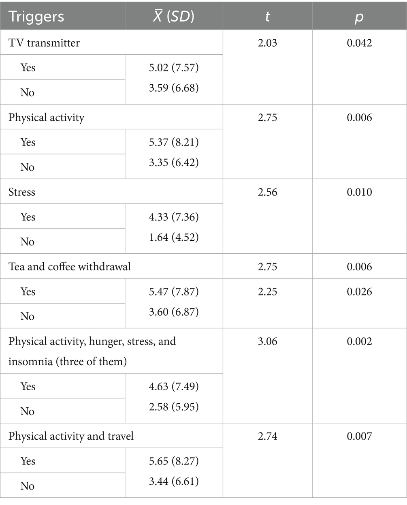
Task: Click No under TV transmitter
Action: (x=27, y=92)
